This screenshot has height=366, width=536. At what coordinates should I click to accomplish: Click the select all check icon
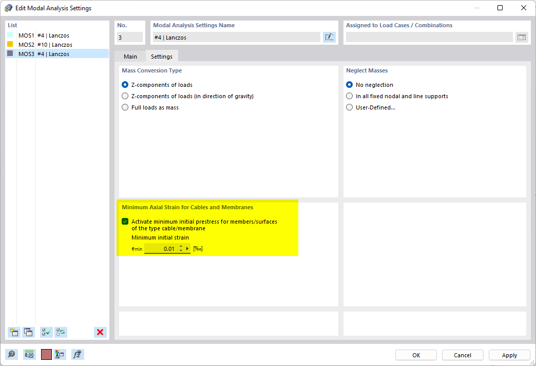(x=46, y=332)
